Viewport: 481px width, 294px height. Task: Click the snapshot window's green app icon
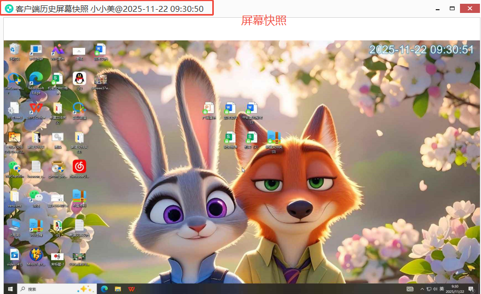[x=9, y=9]
